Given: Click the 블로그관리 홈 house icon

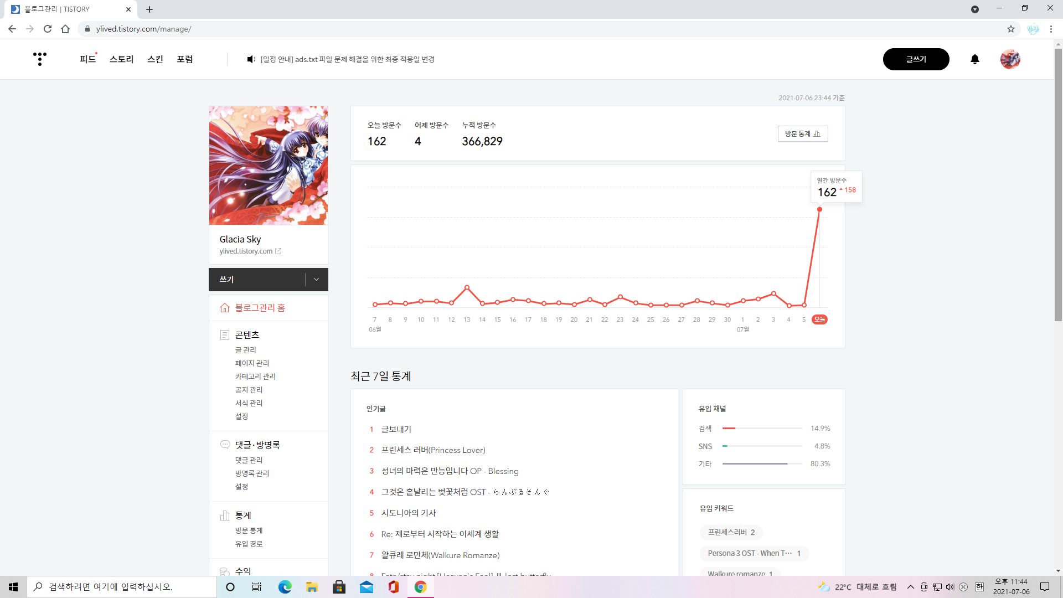Looking at the screenshot, I should click(225, 308).
